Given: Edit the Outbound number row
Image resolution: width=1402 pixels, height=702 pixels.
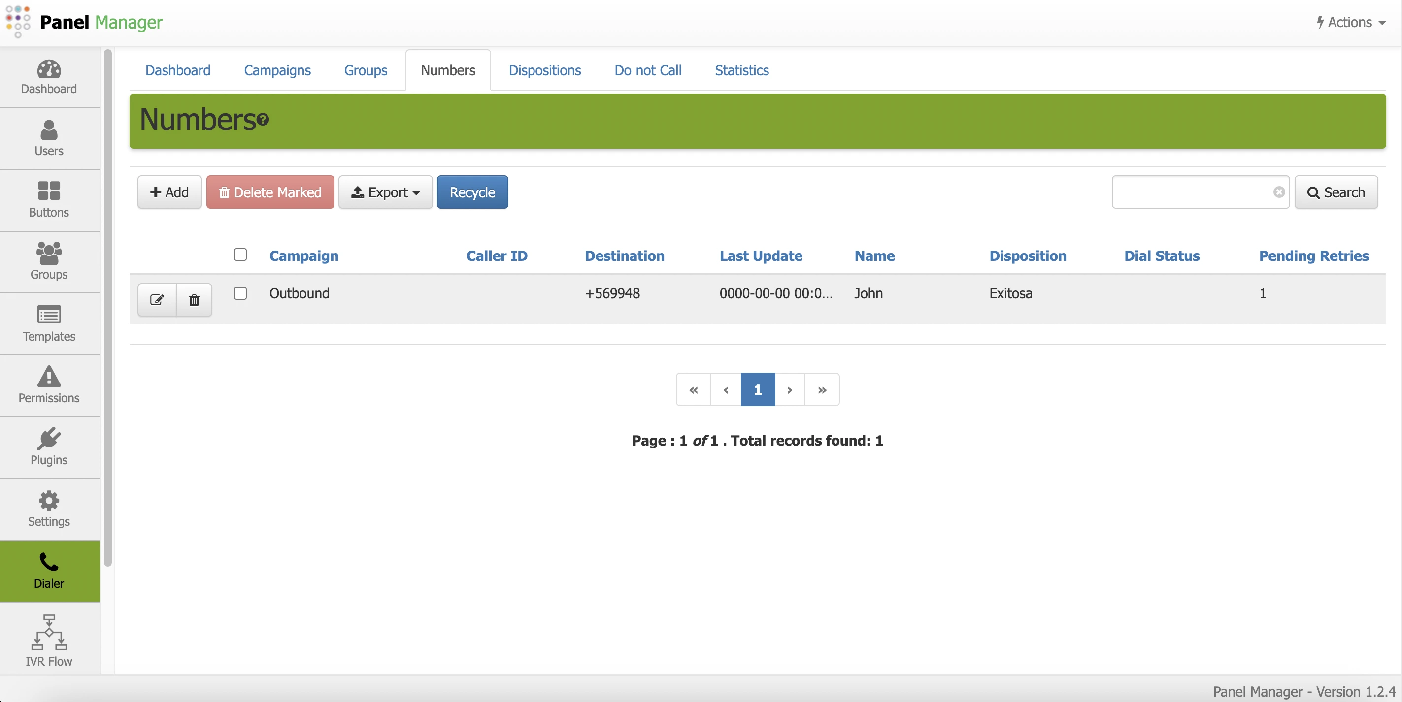Looking at the screenshot, I should click(x=157, y=300).
